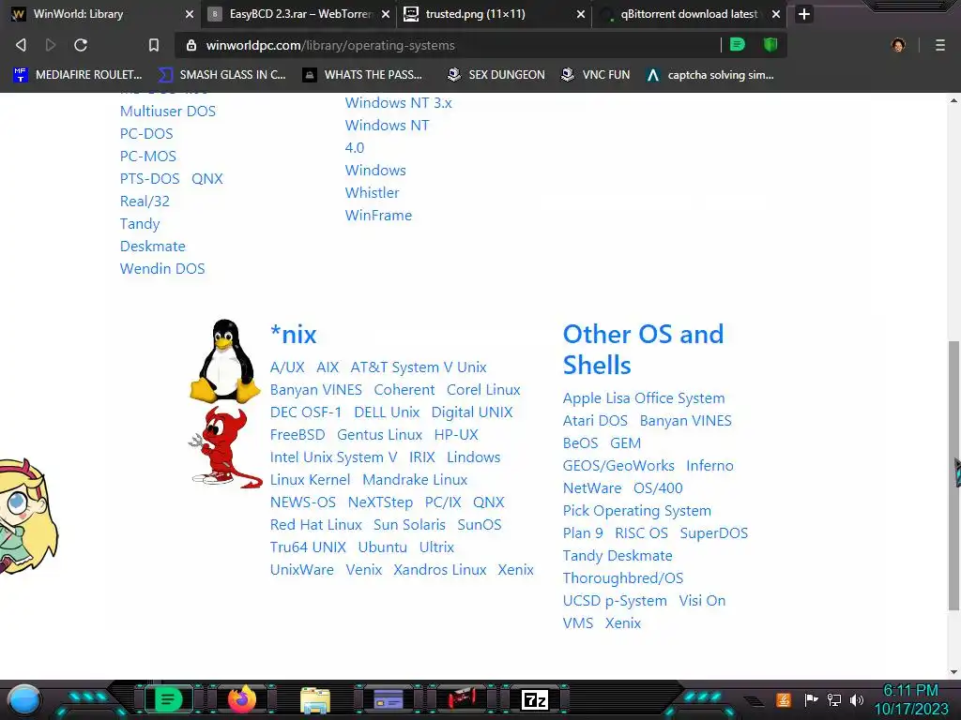
Task: Open the green reader extension icon in address bar
Action: coord(738,44)
